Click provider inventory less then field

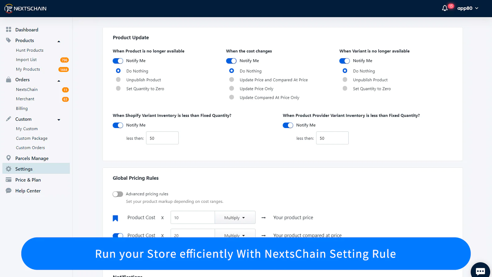tap(332, 138)
